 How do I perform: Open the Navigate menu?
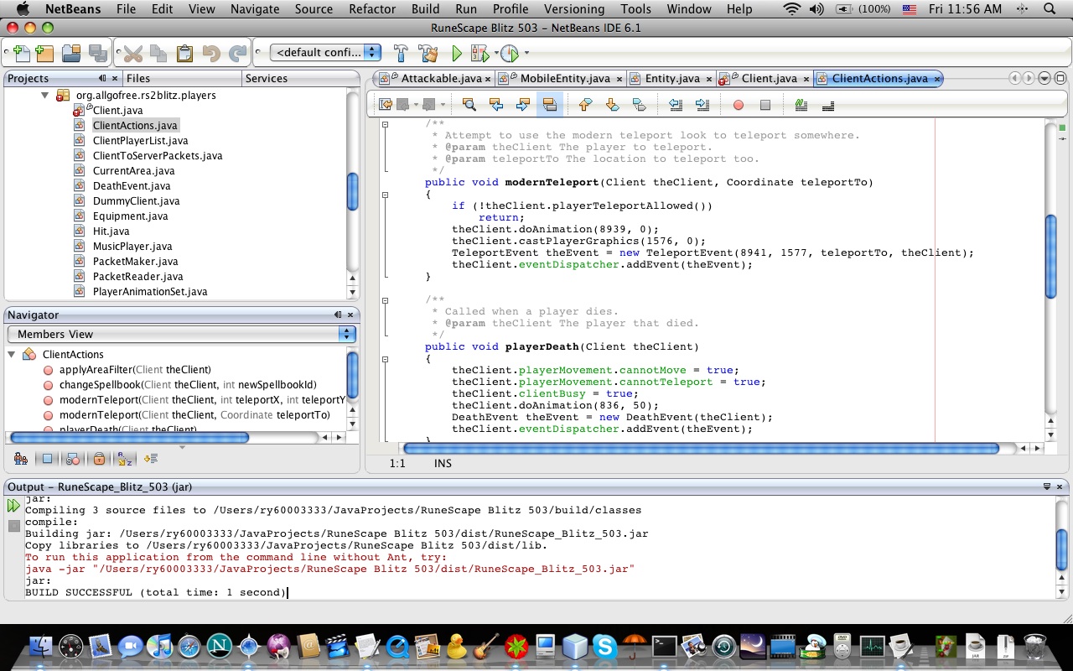coord(255,9)
